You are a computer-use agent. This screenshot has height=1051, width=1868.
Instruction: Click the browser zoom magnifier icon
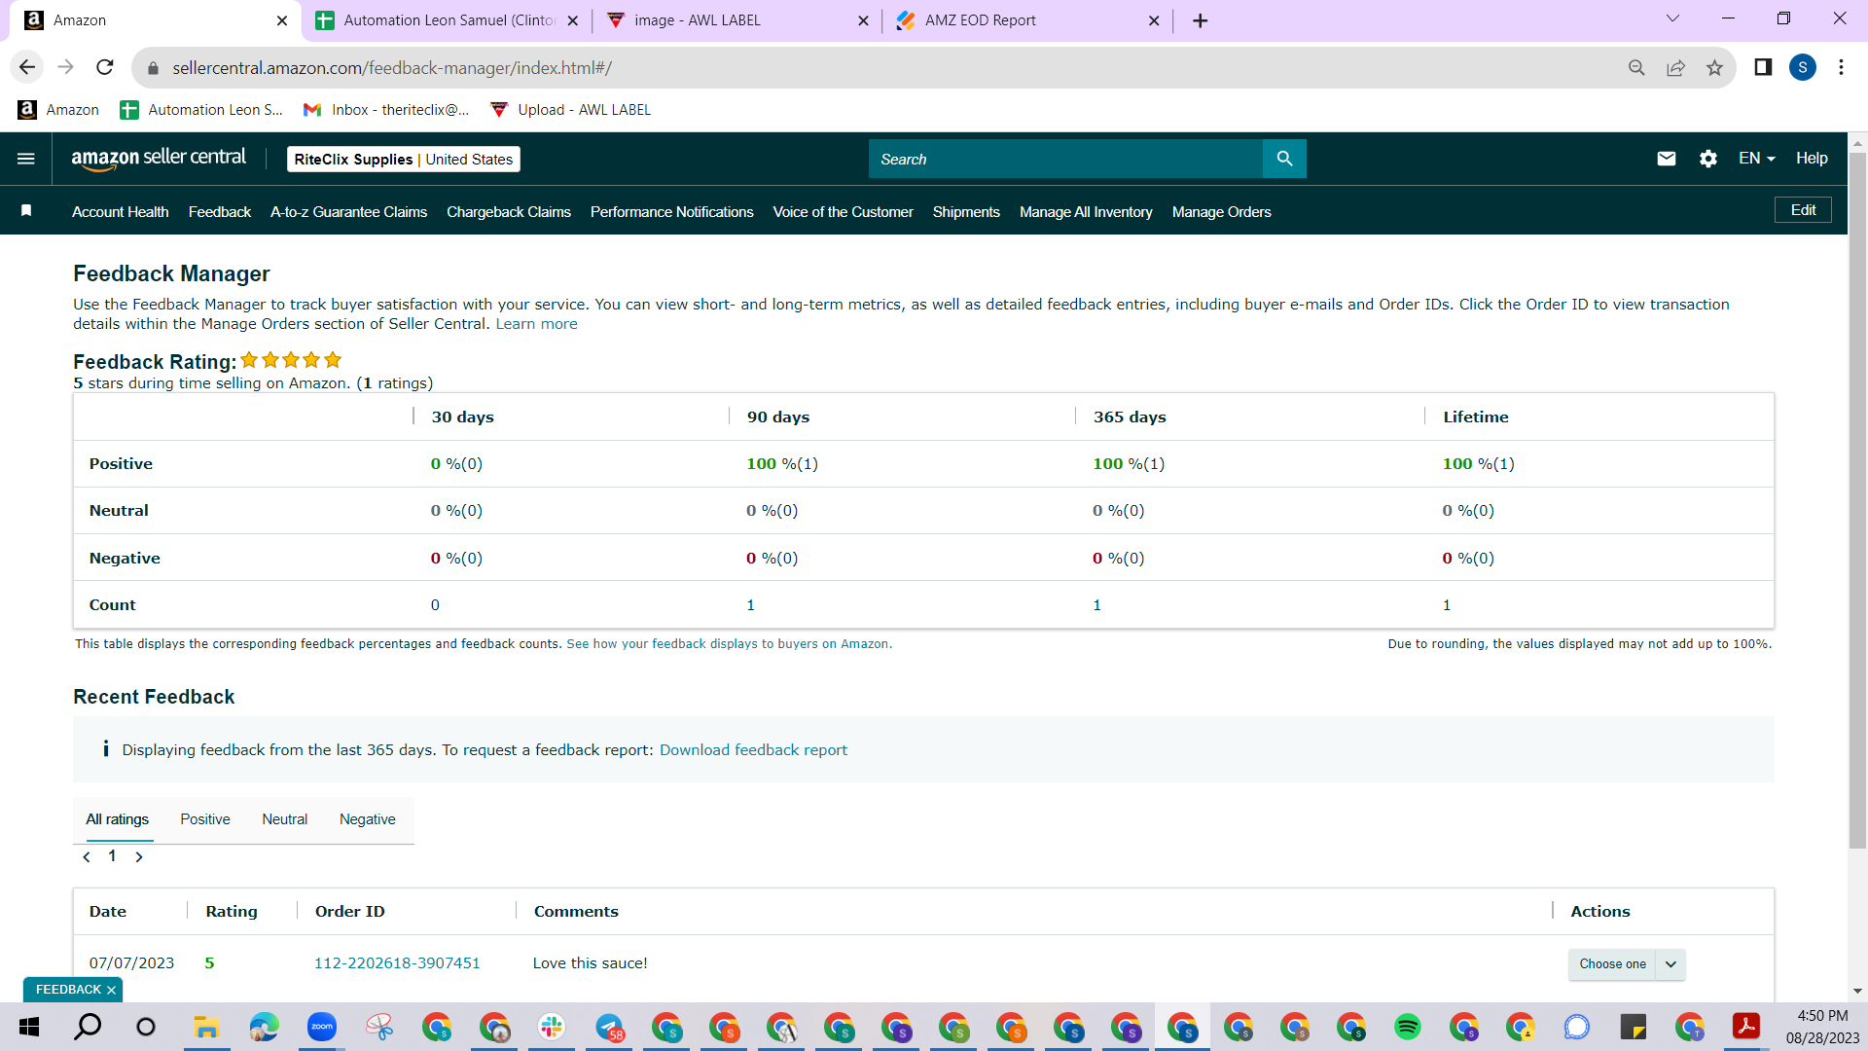click(x=1636, y=67)
